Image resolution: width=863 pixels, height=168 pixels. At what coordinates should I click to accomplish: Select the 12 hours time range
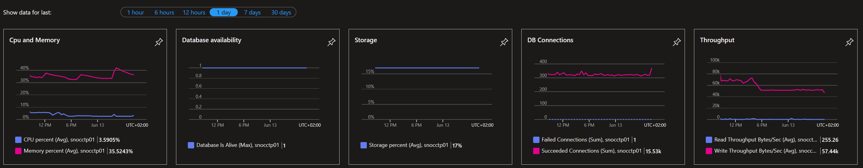point(194,12)
